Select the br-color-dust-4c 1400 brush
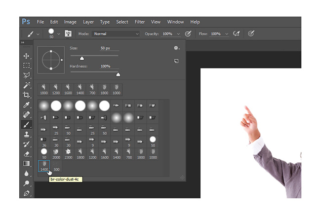Image resolution: width=321 pixels, height=216 pixels. [44, 166]
